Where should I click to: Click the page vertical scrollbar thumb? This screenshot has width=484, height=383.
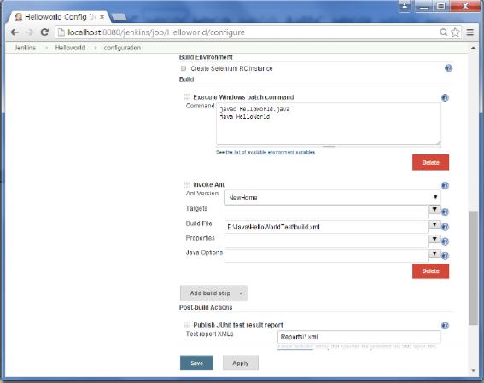click(473, 268)
